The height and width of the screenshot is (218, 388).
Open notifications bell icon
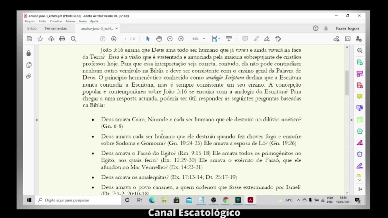point(326,28)
